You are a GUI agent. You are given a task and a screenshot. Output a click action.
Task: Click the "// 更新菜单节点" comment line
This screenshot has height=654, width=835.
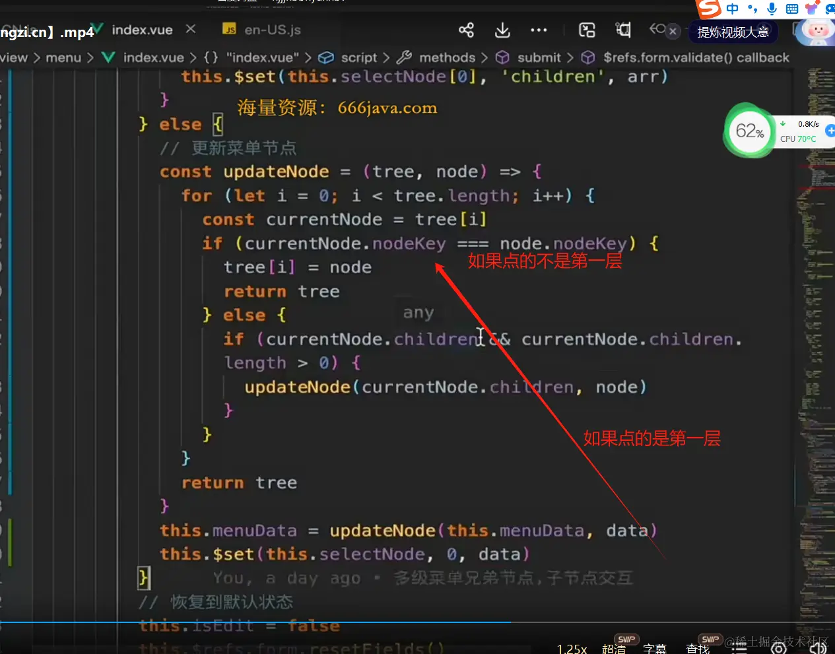coord(228,148)
